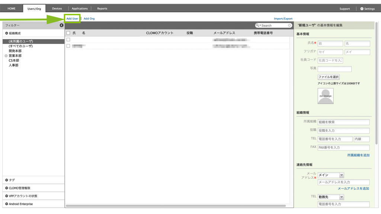This screenshot has height=214, width=381.
Task: Select CS本部 in organization tree
Action: tap(14, 61)
